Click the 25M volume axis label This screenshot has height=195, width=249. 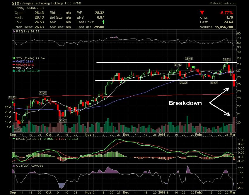point(8,107)
